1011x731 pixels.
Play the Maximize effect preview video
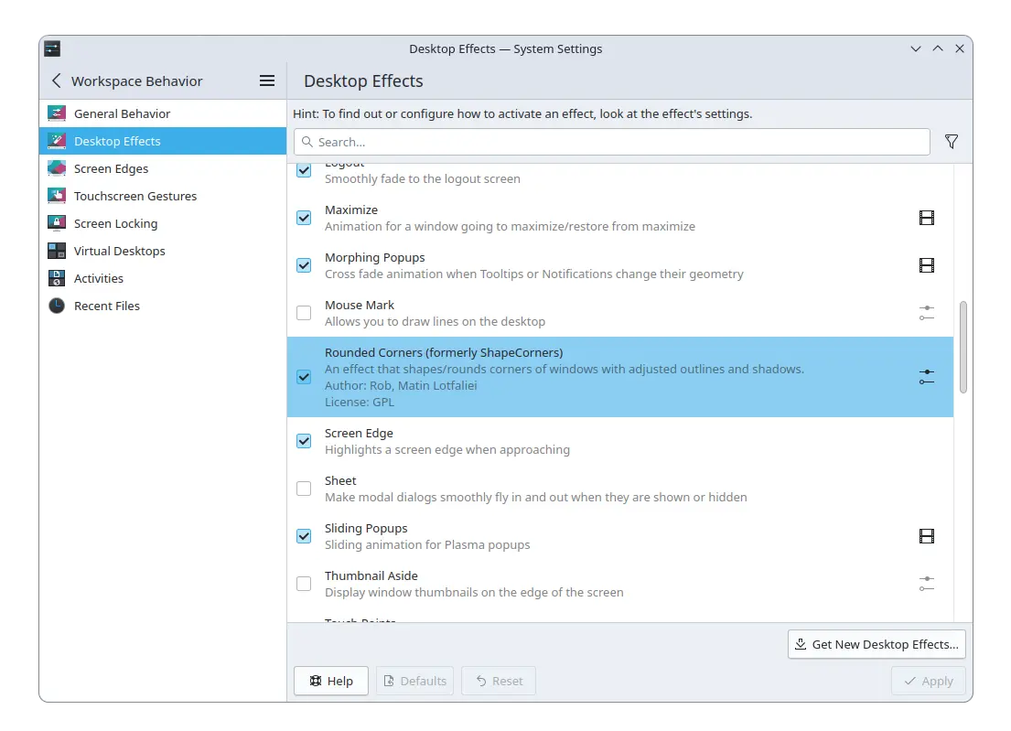point(927,218)
